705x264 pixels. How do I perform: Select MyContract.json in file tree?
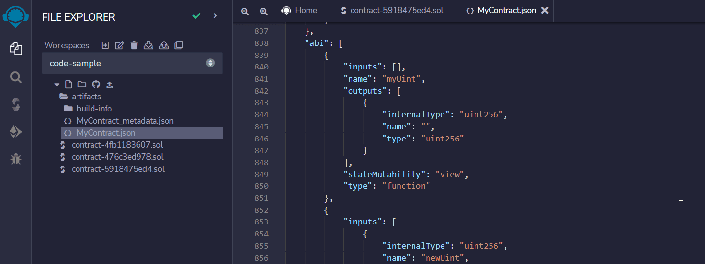tap(142, 133)
